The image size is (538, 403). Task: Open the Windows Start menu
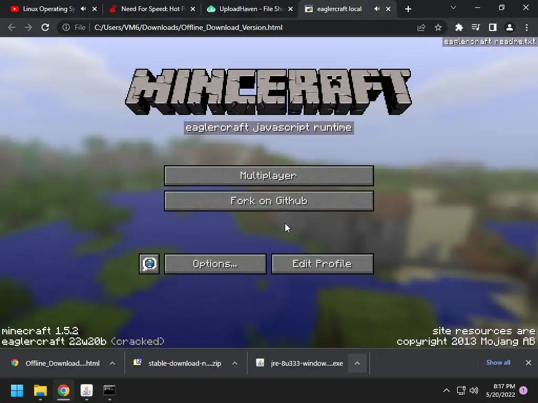click(17, 390)
